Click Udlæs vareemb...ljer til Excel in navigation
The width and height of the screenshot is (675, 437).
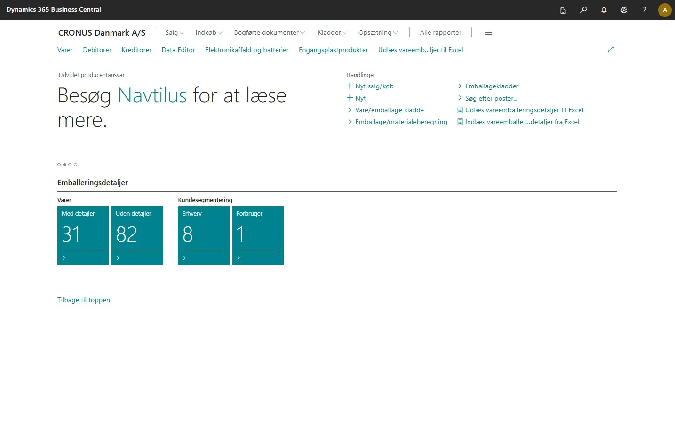point(421,50)
